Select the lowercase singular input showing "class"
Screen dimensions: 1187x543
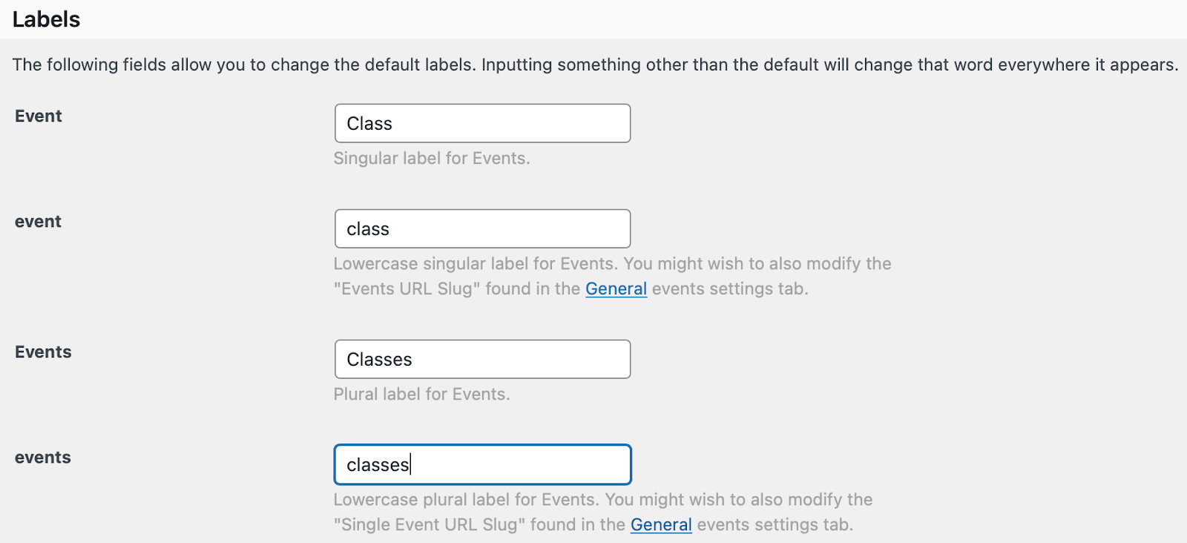tap(482, 228)
